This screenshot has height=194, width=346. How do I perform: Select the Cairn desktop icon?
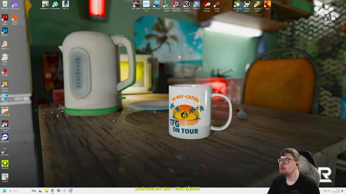pyautogui.click(x=267, y=5)
